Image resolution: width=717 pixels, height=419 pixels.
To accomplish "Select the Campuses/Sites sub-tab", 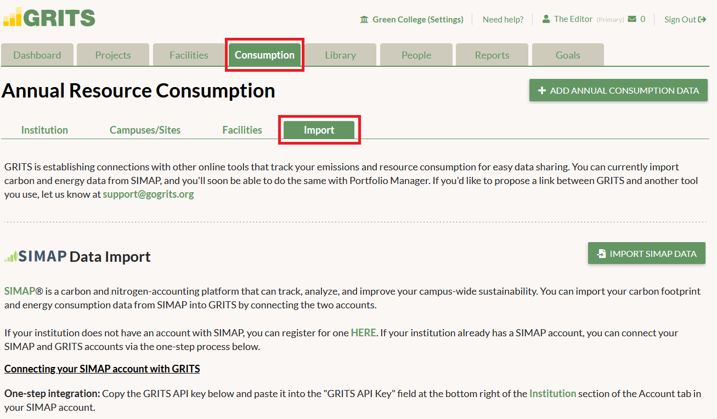I will click(145, 130).
